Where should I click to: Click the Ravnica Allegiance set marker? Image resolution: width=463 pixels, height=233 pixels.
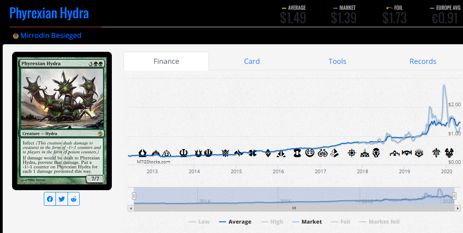coord(407,153)
